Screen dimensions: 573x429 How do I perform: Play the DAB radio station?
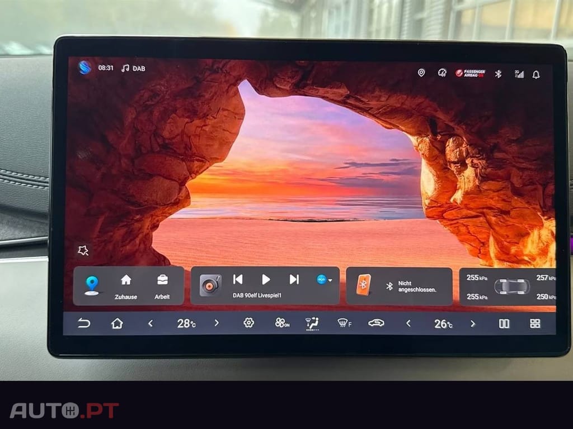[266, 279]
